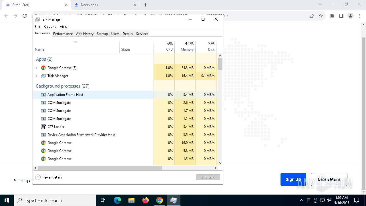Click the sort arrow above Name column

coord(75,42)
